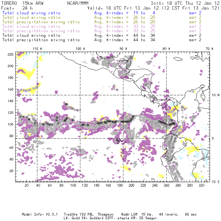
Task: Click the '0' equator latitude label on right
Action: pyautogui.click(x=213, y=138)
